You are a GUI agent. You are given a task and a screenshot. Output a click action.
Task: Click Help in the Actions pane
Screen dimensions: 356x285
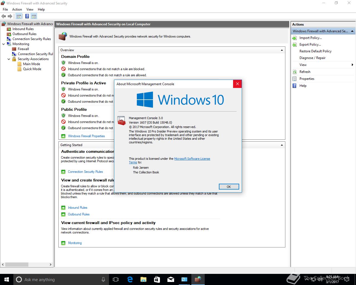pos(303,86)
